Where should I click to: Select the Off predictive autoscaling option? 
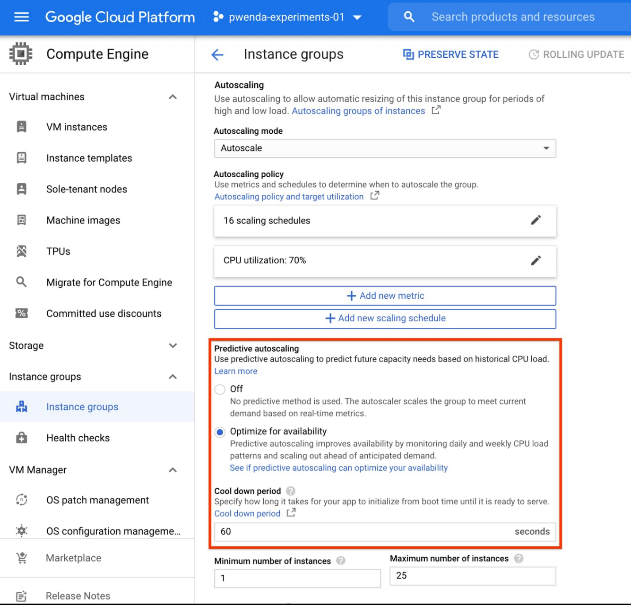pos(220,389)
